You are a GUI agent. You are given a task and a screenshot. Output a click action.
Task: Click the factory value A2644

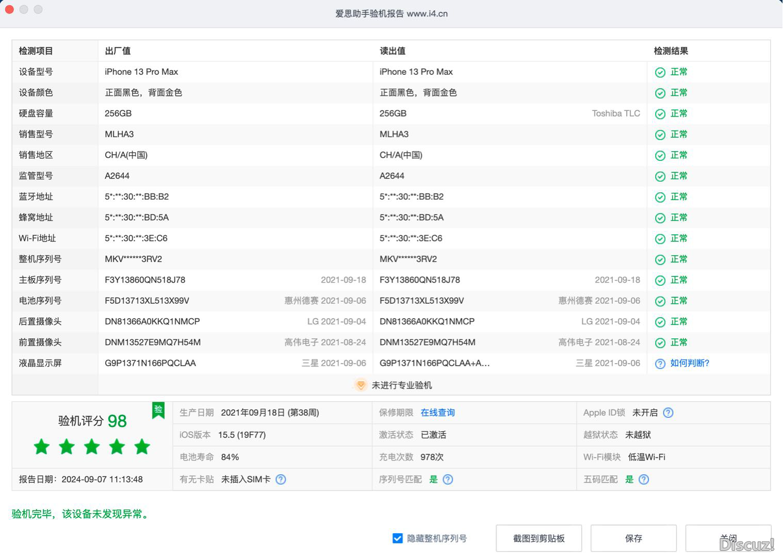[x=117, y=176]
